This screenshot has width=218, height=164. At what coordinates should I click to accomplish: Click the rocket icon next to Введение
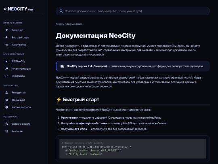(7, 30)
